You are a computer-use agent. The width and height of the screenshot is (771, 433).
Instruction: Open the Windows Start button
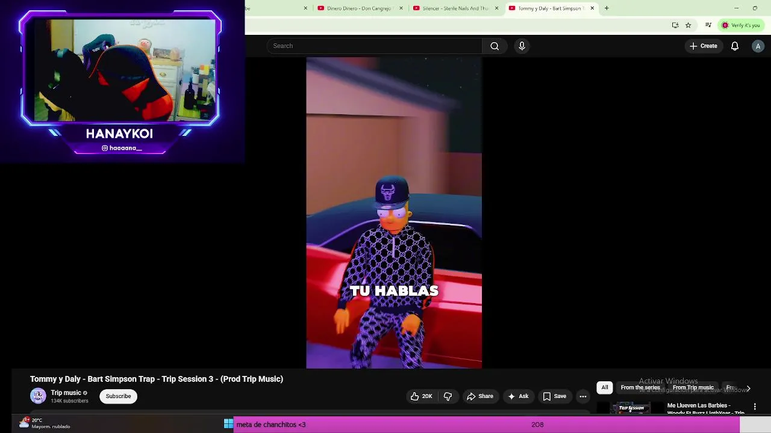coord(228,424)
